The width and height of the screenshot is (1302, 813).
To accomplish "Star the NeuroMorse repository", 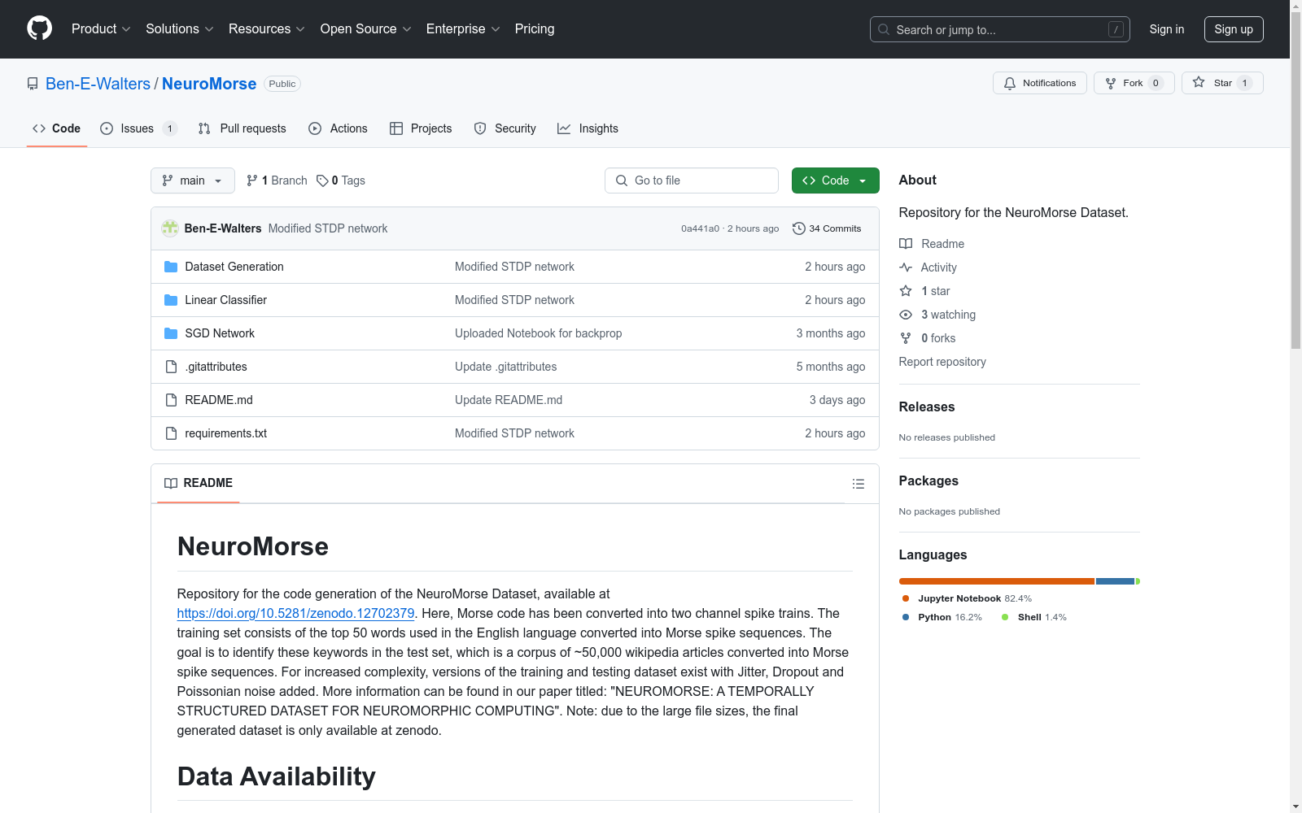I will (1222, 83).
